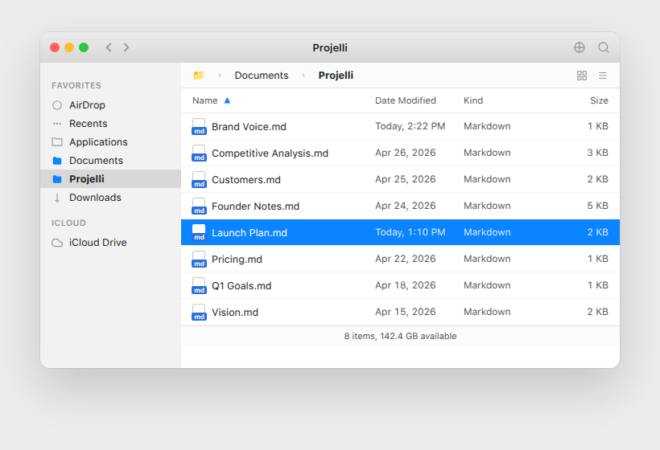
Task: Select the Projelli sidebar item
Action: [111, 179]
